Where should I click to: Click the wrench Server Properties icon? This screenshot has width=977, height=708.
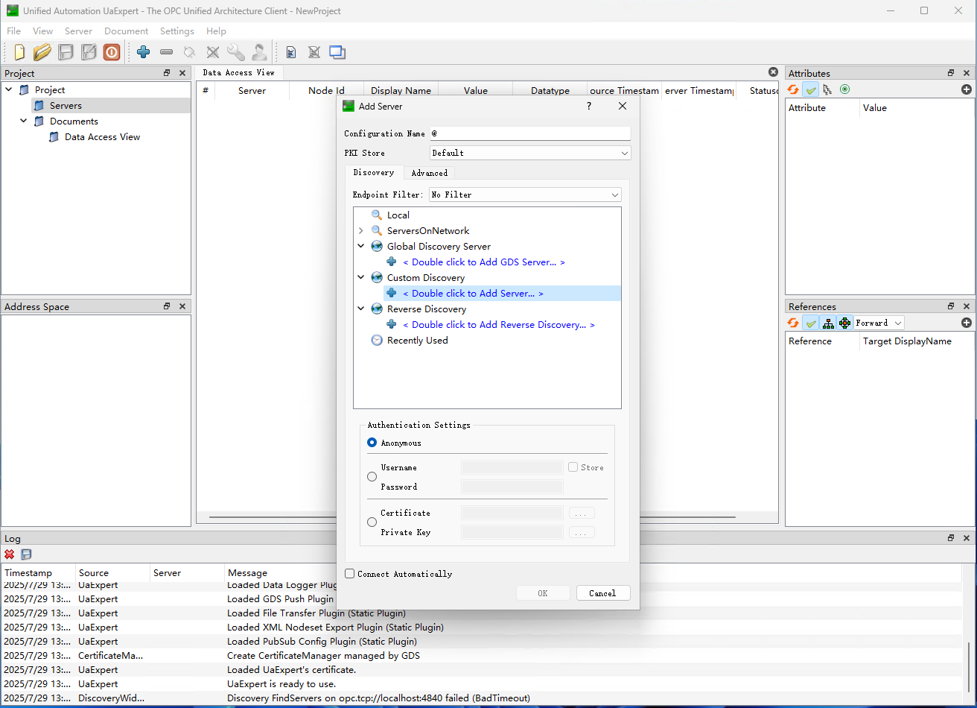click(236, 52)
